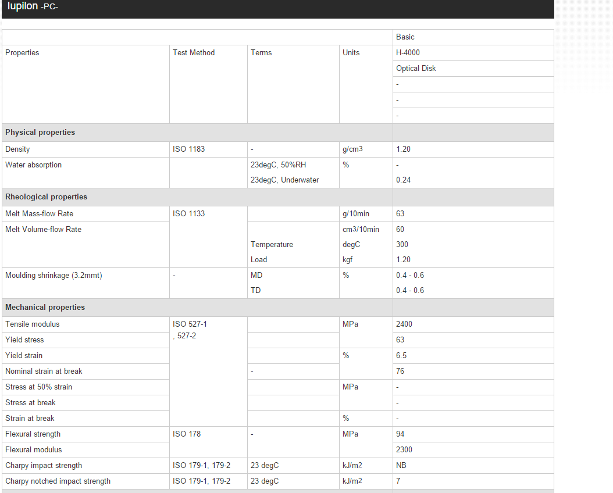Click the kgf unit
613x493 pixels.
348,260
